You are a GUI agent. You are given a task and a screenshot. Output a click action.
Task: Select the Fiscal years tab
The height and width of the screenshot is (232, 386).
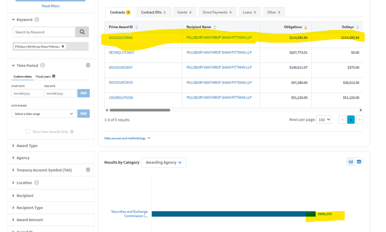[x=45, y=76]
